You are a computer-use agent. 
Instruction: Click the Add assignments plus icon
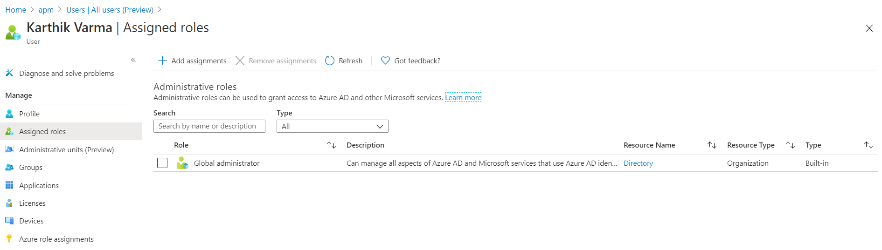pos(162,61)
